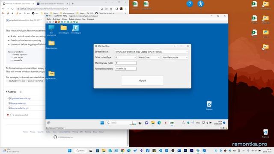
Task: Click the orange save state icon in VM toolbar
Action: pos(59,22)
